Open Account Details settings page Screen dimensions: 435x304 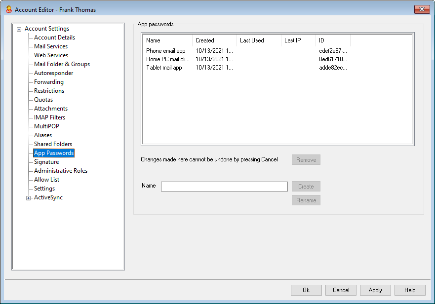click(54, 38)
